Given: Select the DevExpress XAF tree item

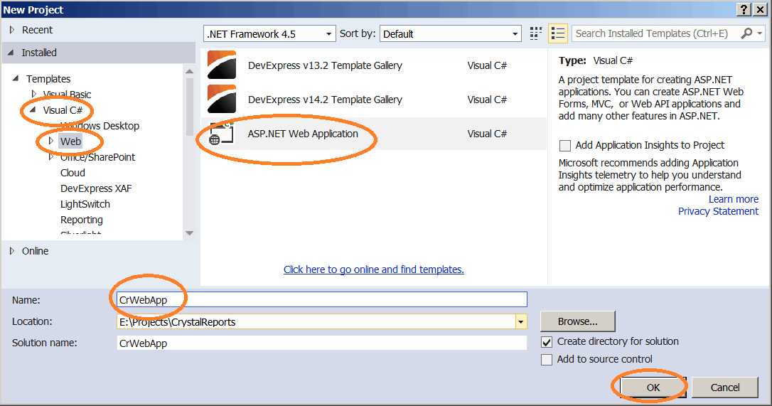Looking at the screenshot, I should pyautogui.click(x=96, y=188).
